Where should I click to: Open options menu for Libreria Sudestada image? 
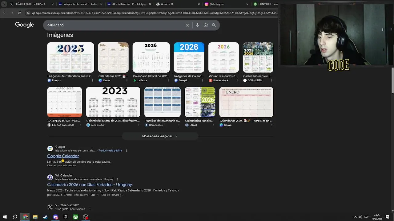pyautogui.click(x=80, y=125)
